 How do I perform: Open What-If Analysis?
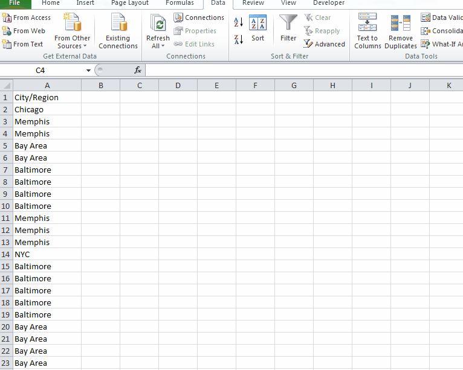tap(442, 44)
